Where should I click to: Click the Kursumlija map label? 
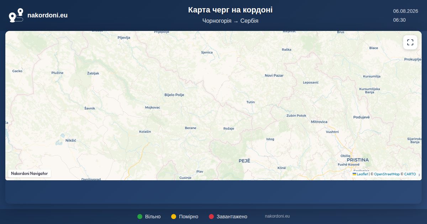click(x=372, y=76)
